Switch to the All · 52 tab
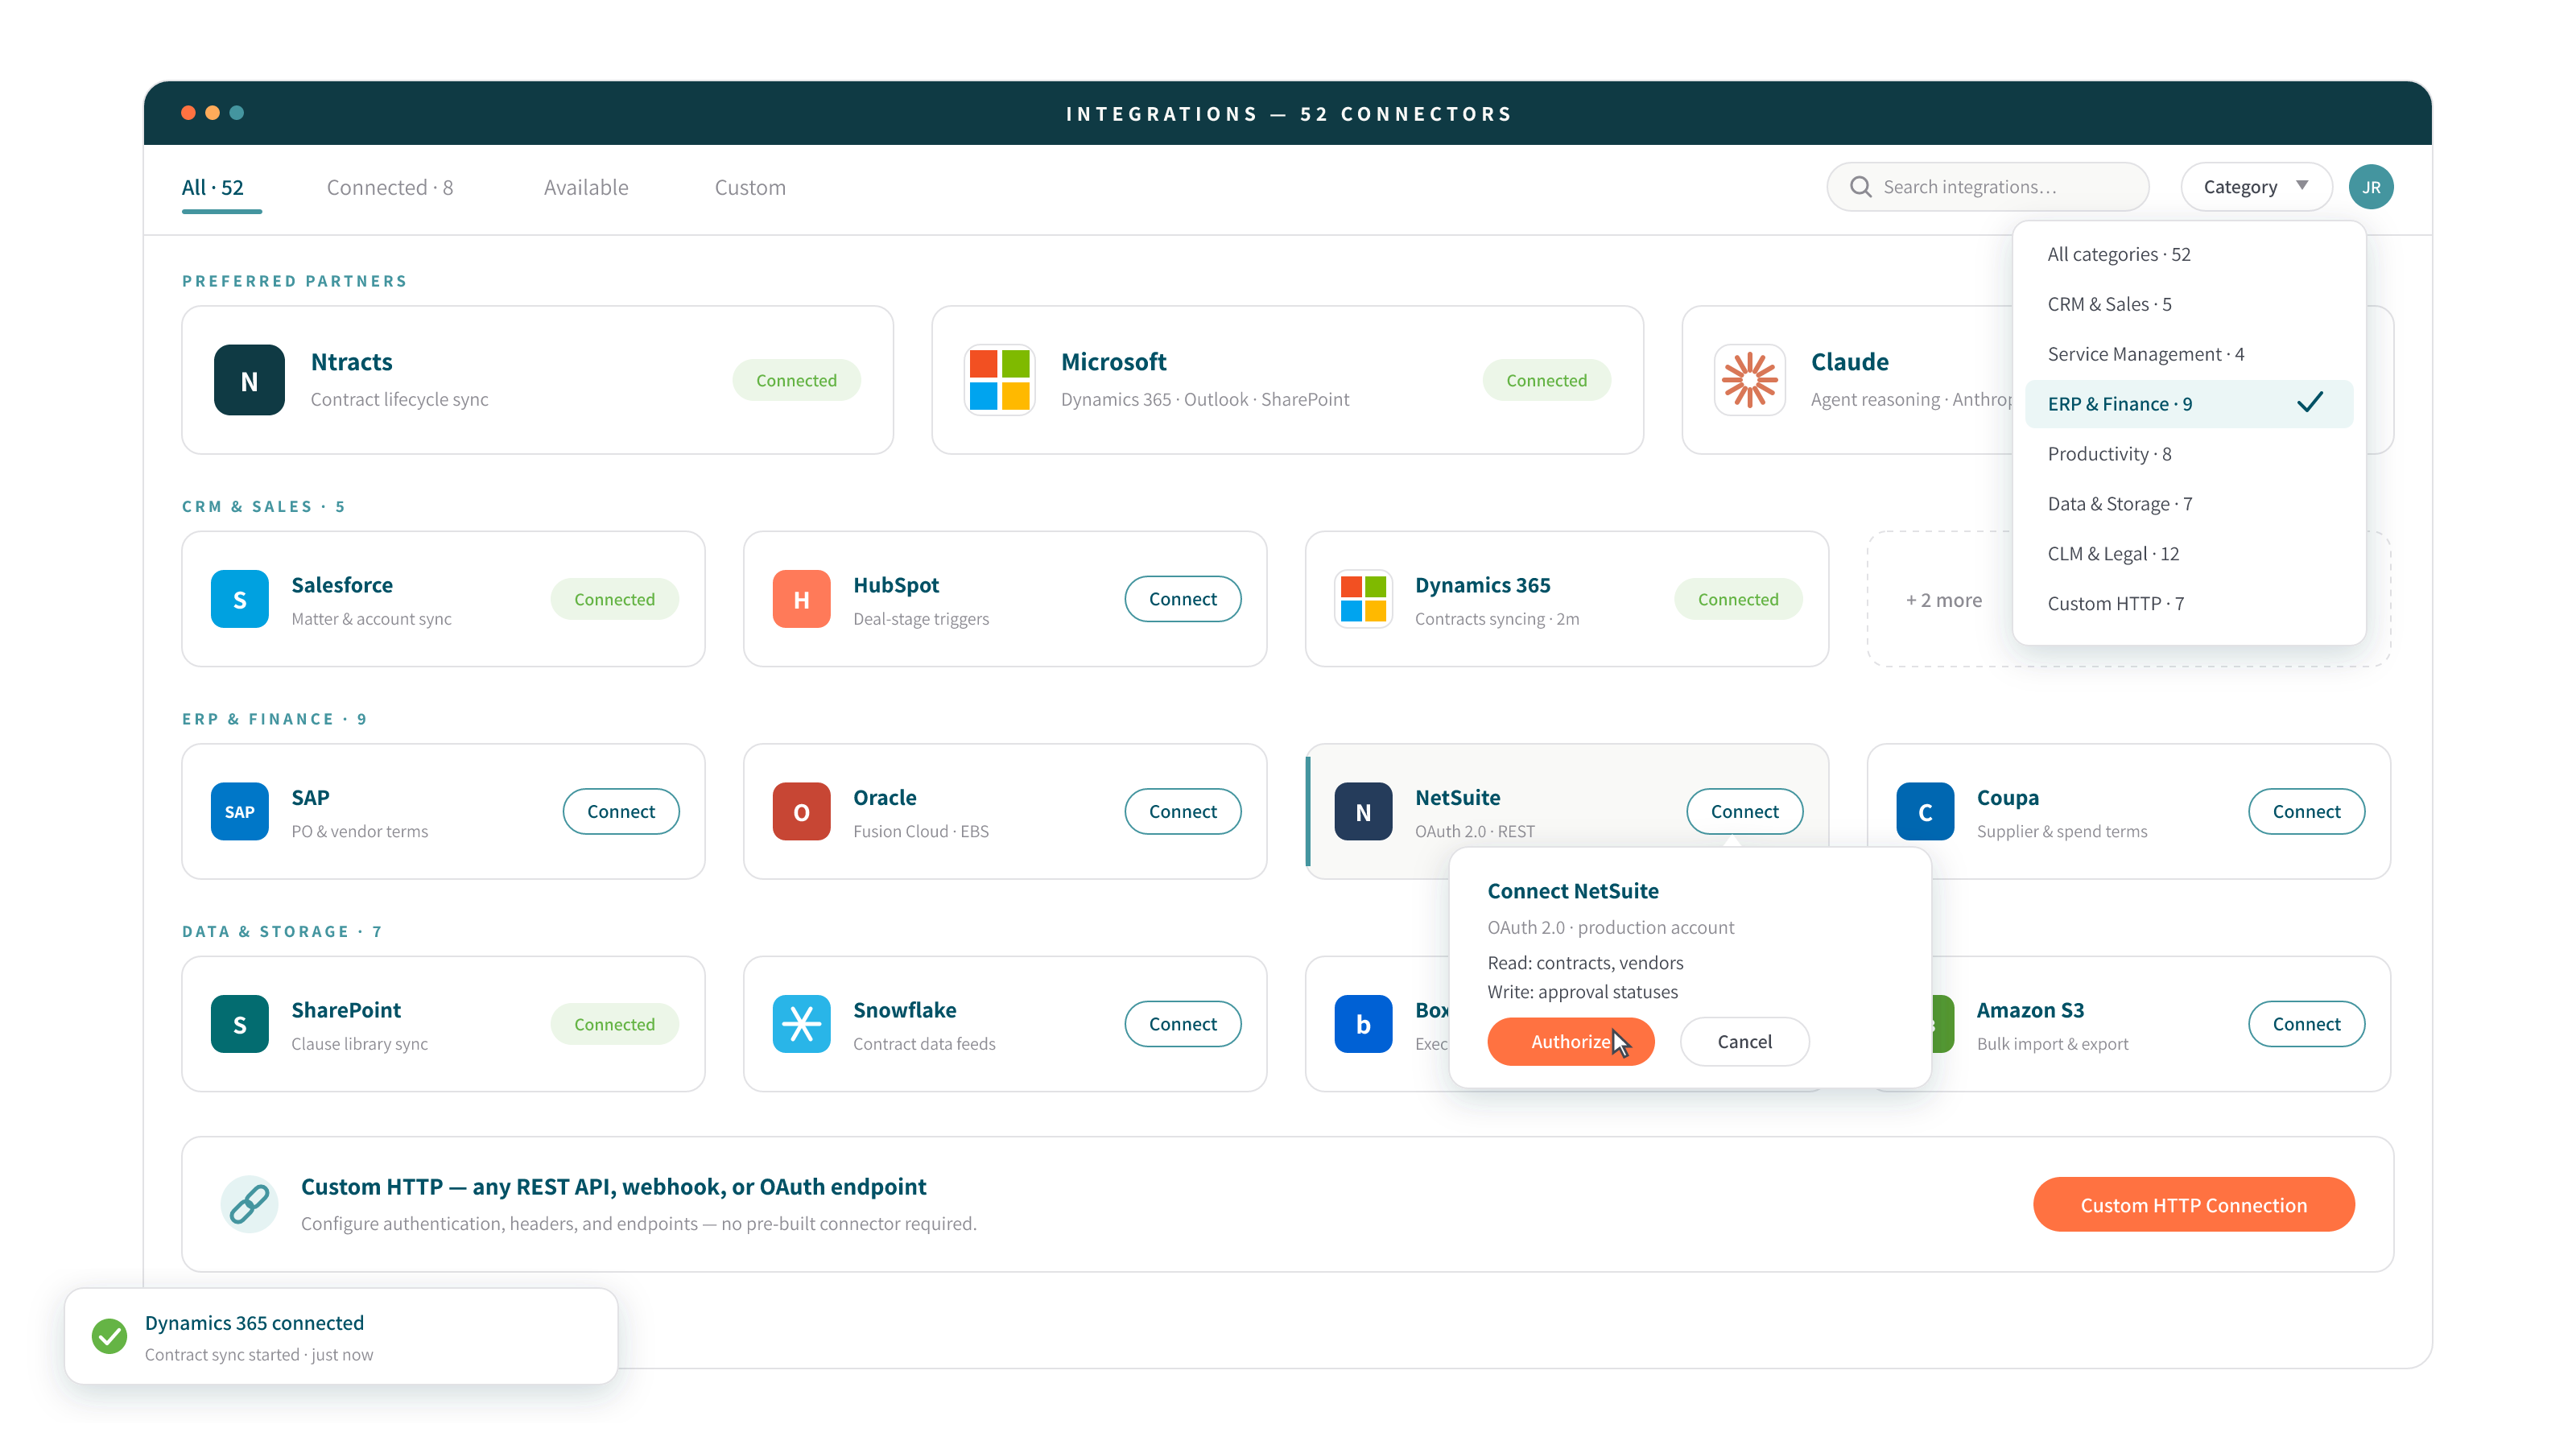Image resolution: width=2576 pixels, height=1449 pixels. 213,187
